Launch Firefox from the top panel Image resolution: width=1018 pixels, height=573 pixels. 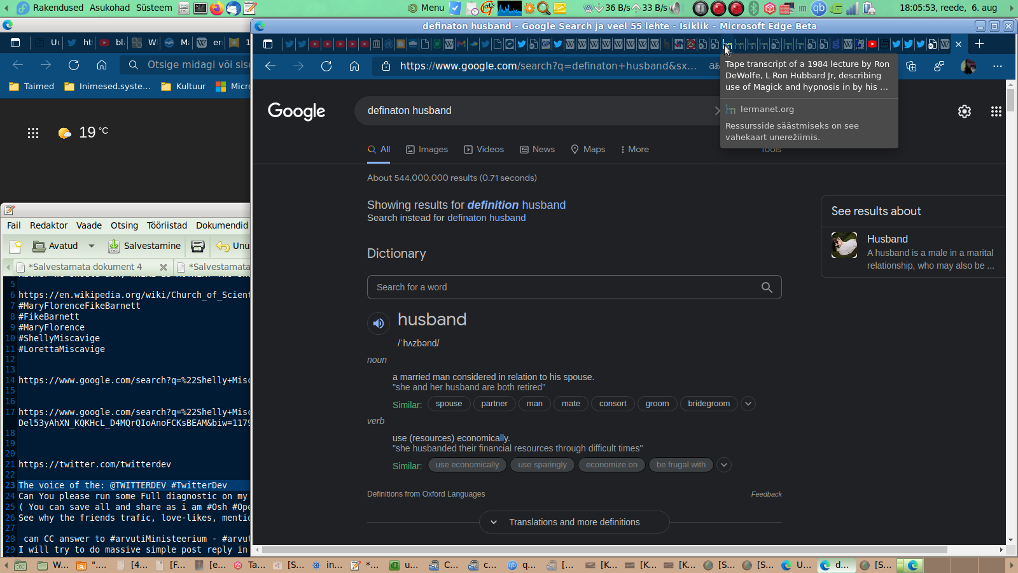(217, 8)
